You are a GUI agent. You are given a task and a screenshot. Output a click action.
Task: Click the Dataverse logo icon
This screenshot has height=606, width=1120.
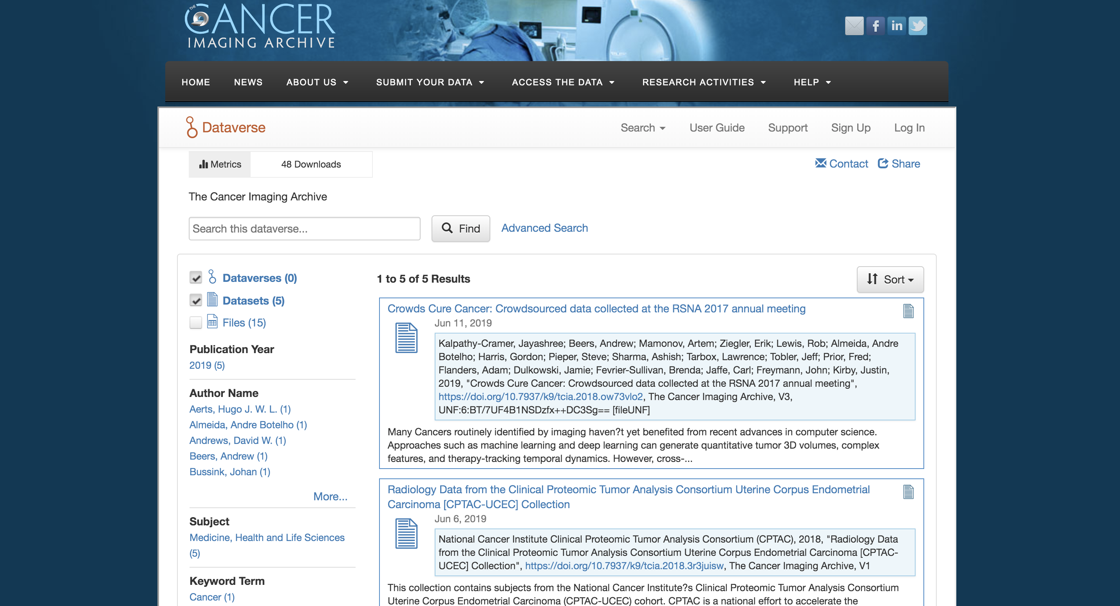click(191, 127)
